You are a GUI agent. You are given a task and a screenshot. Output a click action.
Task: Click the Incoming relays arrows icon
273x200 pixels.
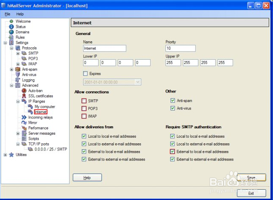24,117
